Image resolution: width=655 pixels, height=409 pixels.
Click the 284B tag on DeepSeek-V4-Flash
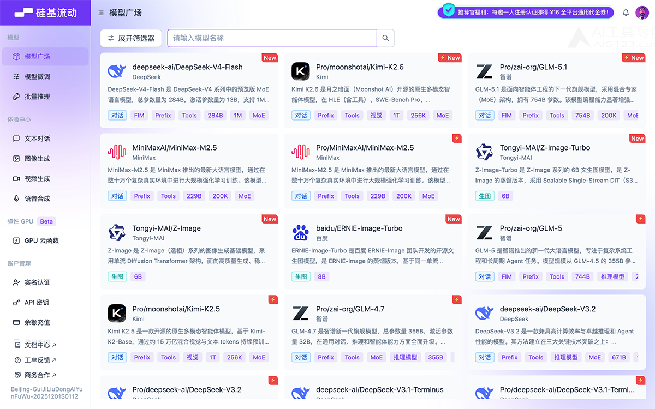click(x=216, y=115)
